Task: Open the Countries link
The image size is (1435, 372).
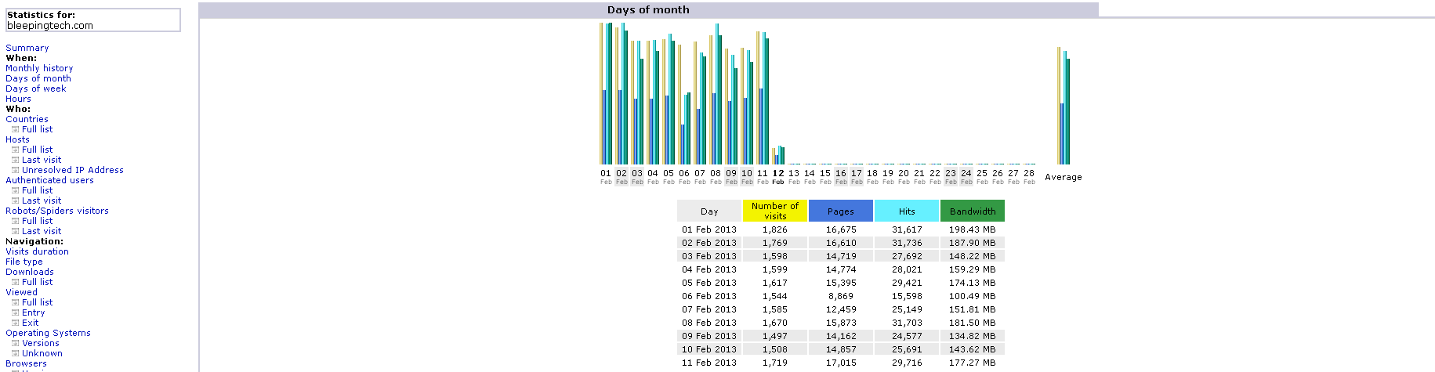Action: point(27,119)
